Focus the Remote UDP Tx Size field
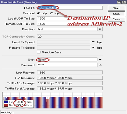The height and width of the screenshot is (114, 127). coord(70,24)
